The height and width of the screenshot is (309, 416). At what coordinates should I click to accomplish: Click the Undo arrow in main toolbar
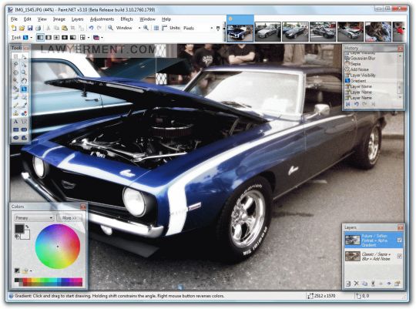click(x=91, y=28)
